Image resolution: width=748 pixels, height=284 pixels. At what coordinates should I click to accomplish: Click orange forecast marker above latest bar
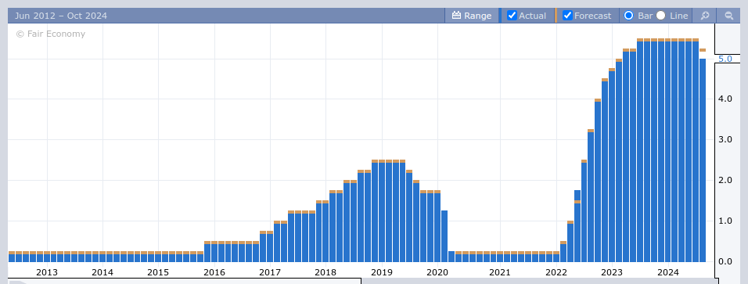[x=703, y=50]
